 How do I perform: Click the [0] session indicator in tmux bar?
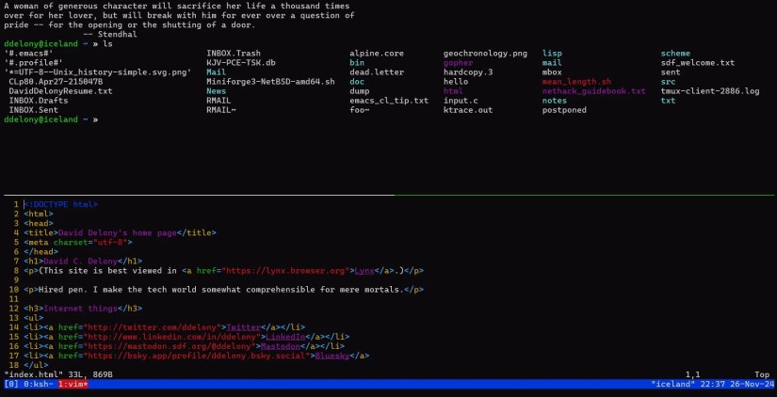point(11,384)
